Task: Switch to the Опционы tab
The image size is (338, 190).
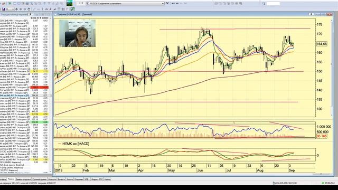Action: pyautogui.click(x=79, y=179)
